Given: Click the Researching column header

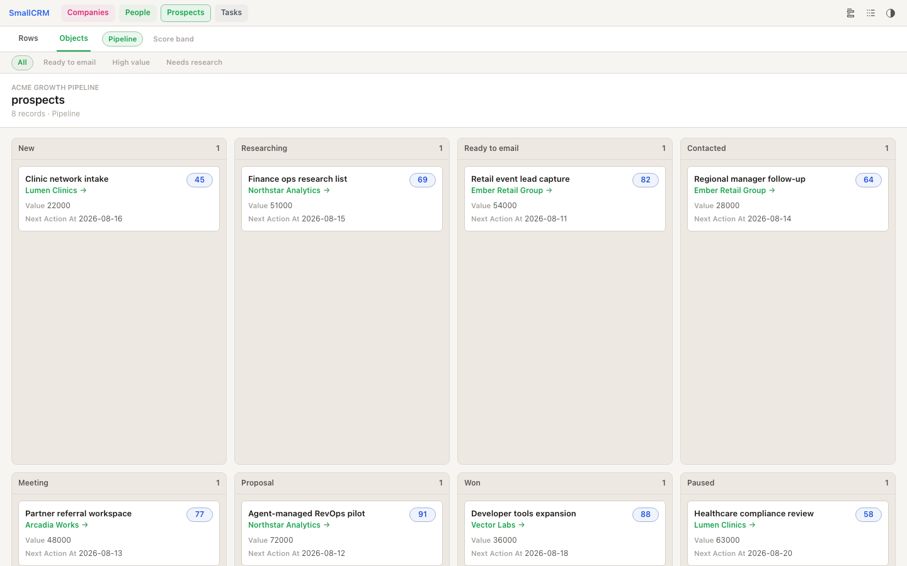Looking at the screenshot, I should (x=342, y=148).
